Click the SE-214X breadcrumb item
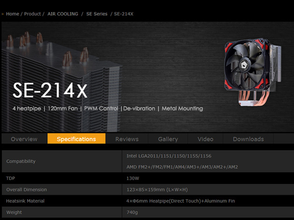 [124, 14]
